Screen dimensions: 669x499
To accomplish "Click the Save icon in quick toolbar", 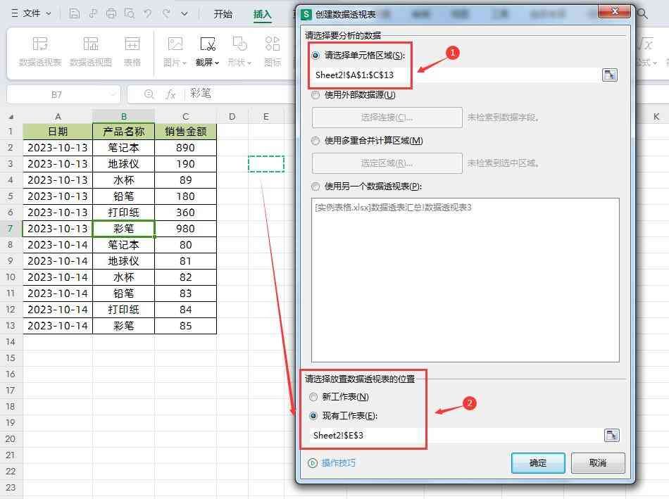I will coord(75,13).
